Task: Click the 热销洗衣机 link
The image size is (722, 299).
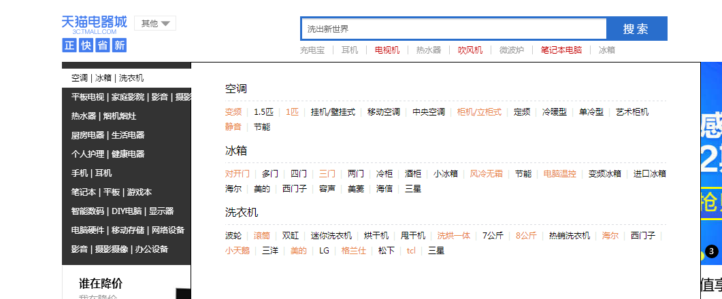Action: pos(570,236)
